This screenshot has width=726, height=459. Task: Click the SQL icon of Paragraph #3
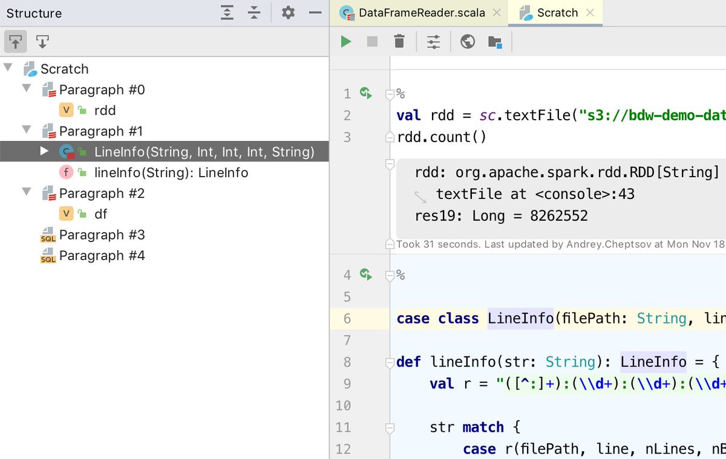point(48,235)
